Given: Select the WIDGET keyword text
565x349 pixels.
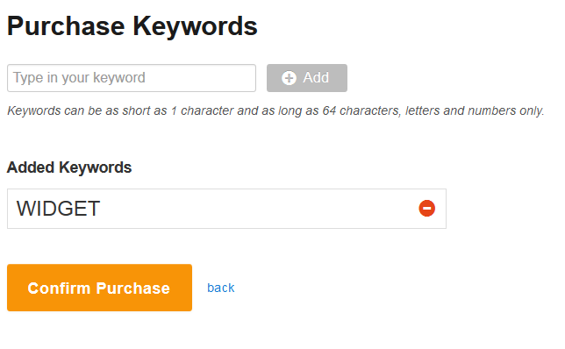Looking at the screenshot, I should point(58,209).
